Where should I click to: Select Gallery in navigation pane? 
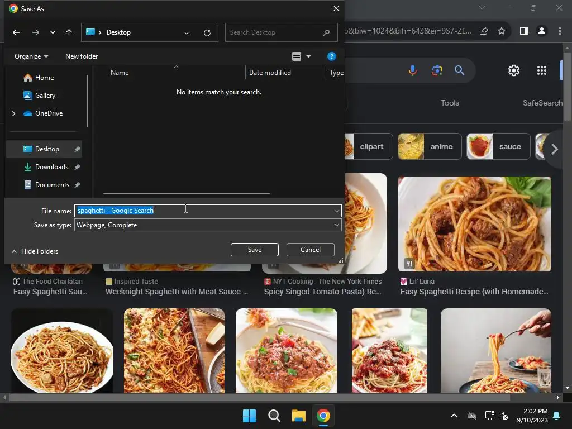(x=45, y=96)
